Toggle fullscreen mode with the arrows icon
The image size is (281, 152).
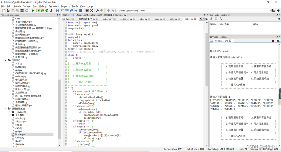[x=92, y=11]
